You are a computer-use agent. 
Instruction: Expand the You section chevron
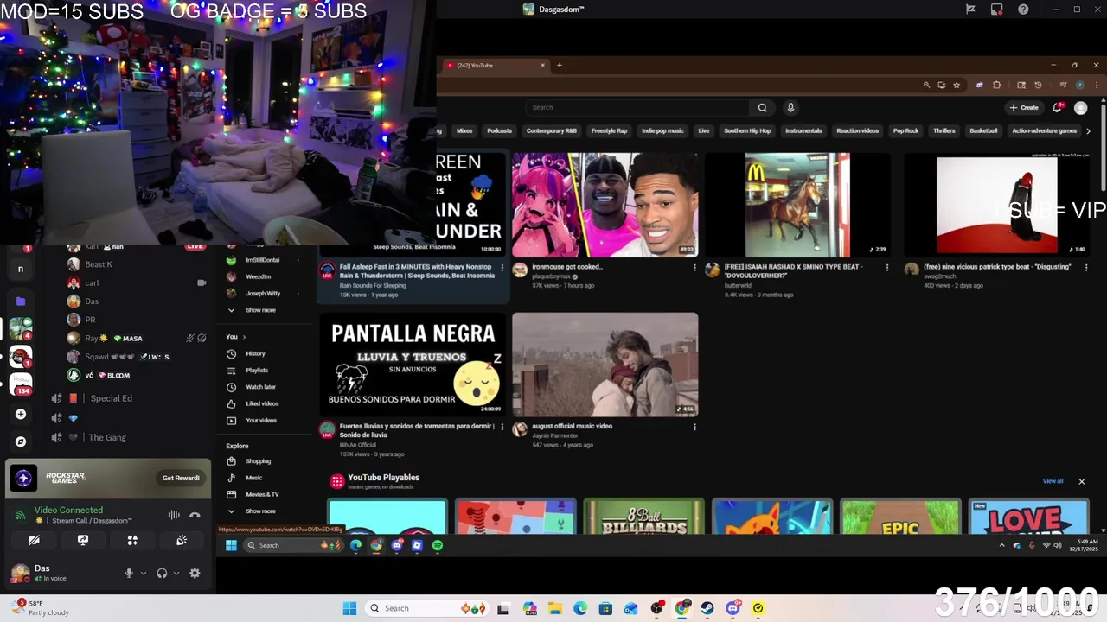tap(244, 337)
